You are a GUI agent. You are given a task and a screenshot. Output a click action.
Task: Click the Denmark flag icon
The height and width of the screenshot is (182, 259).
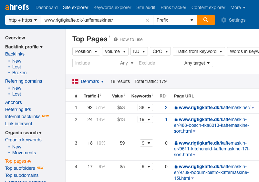coord(75,81)
